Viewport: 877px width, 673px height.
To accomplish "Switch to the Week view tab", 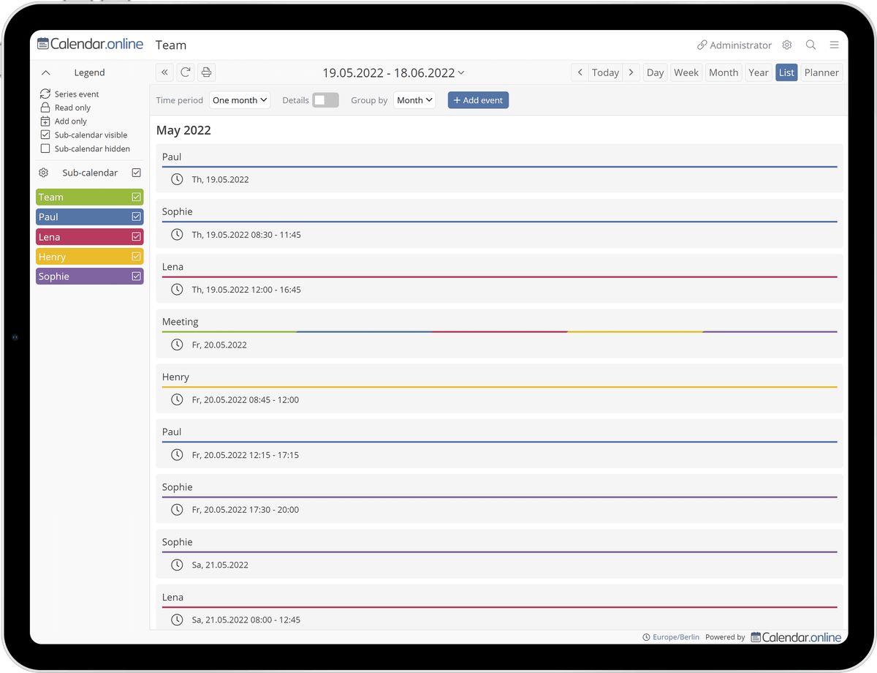I will (x=686, y=72).
